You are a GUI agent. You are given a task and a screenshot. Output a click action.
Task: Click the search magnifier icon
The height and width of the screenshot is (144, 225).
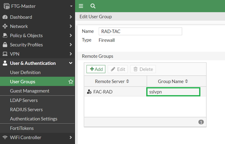point(93,6)
